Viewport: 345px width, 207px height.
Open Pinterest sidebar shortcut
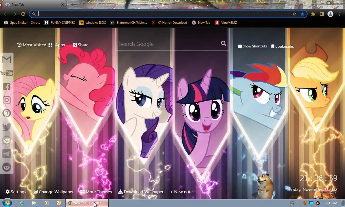pyautogui.click(x=7, y=113)
